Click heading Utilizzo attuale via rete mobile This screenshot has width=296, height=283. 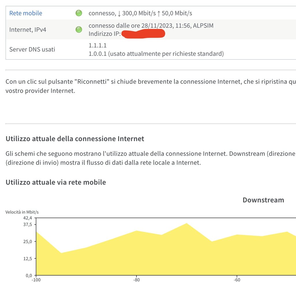coord(56,182)
